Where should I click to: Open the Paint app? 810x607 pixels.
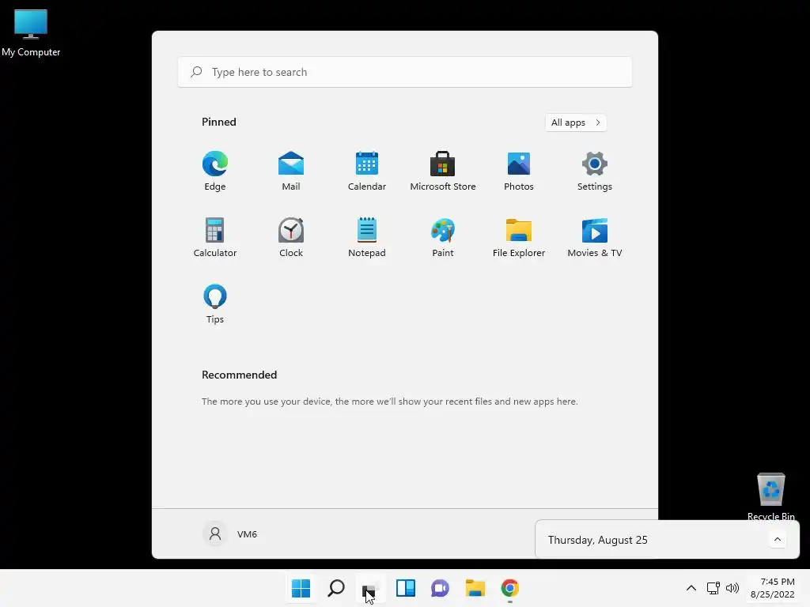click(x=443, y=237)
